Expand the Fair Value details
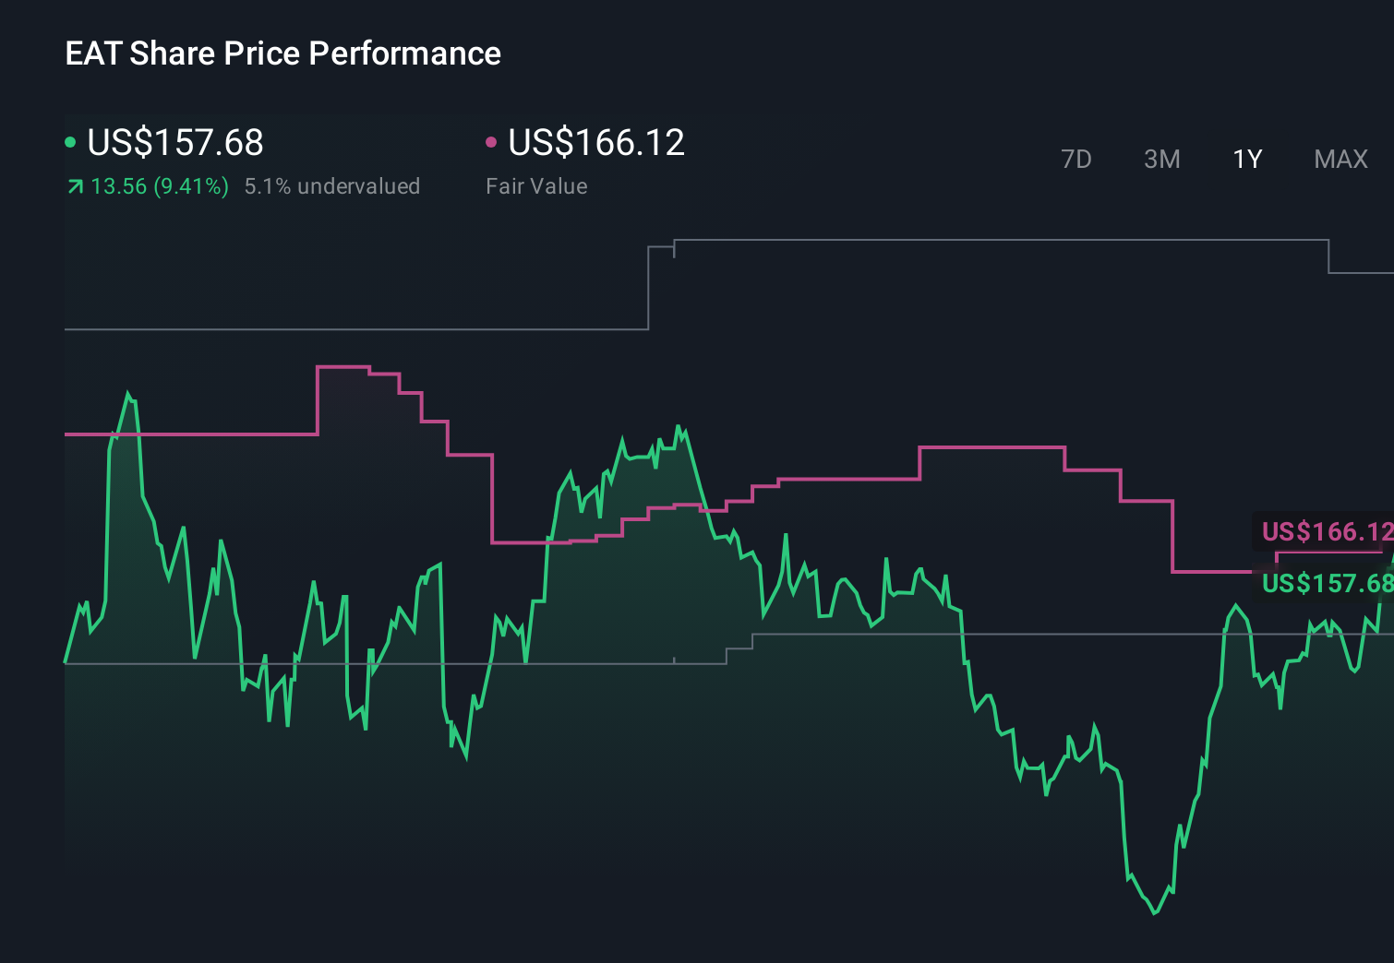1394x963 pixels. 536,185
